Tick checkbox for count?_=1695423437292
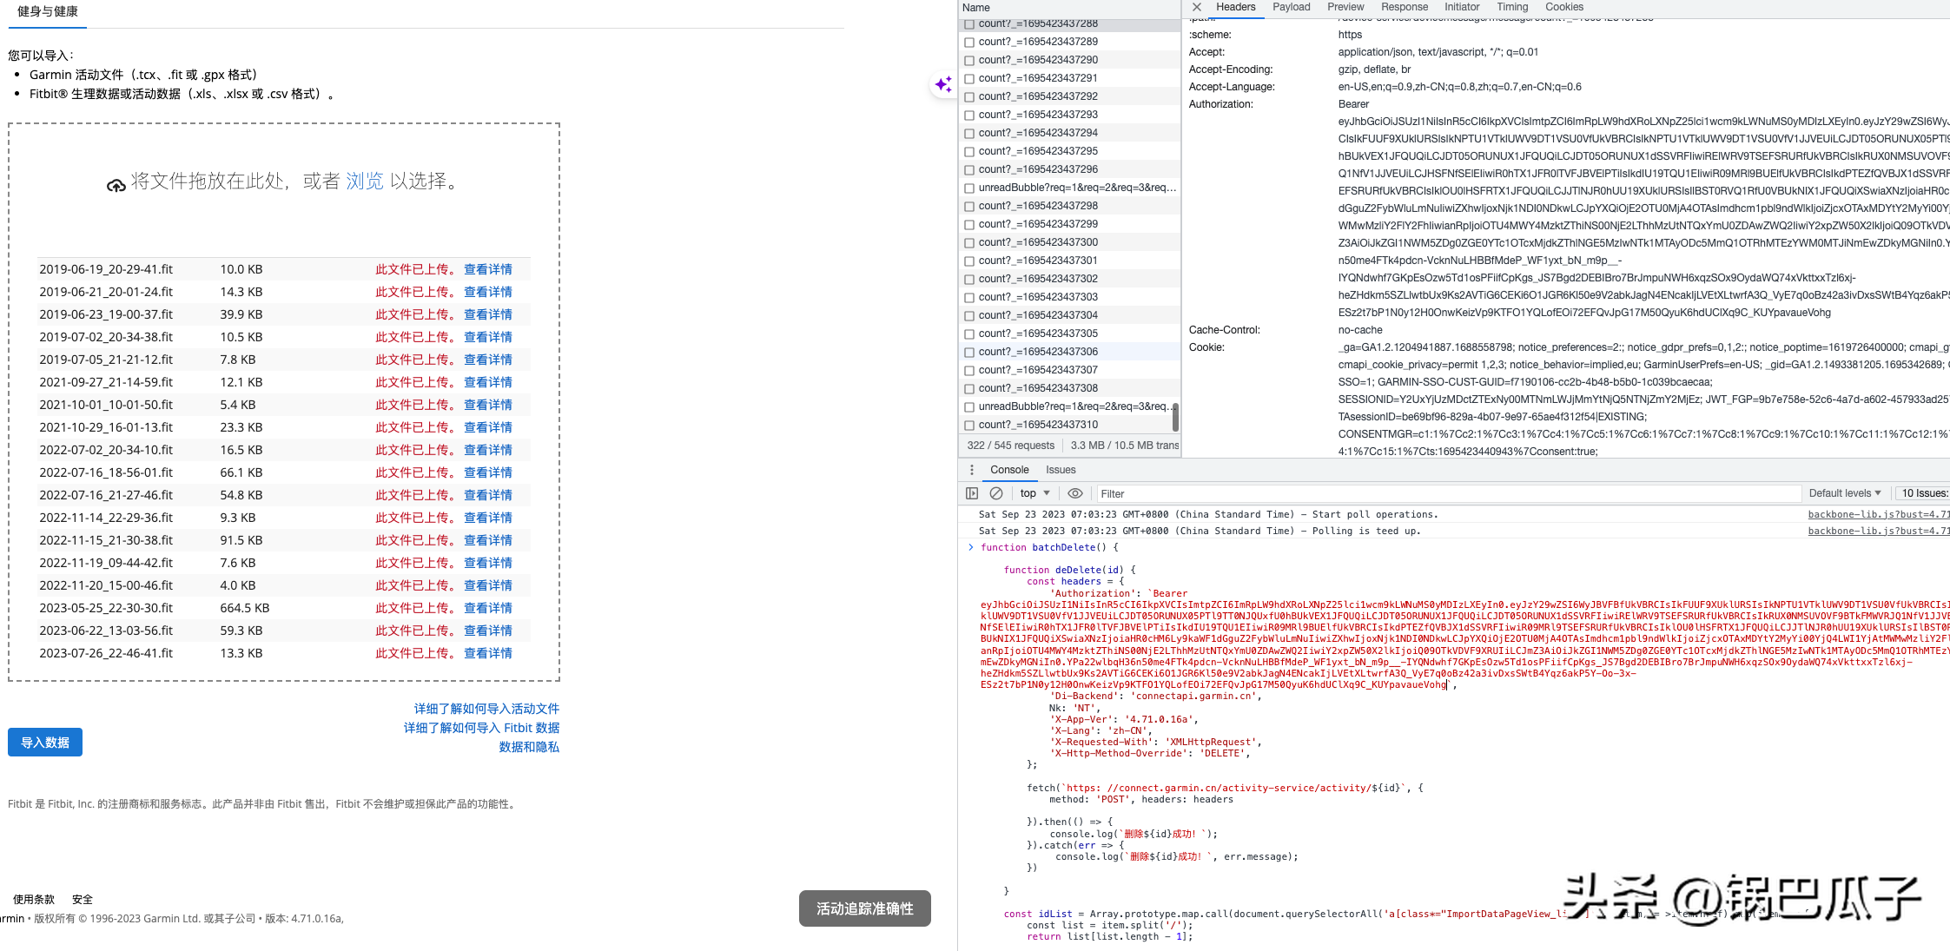Screen dimensions: 1950x951 969,96
